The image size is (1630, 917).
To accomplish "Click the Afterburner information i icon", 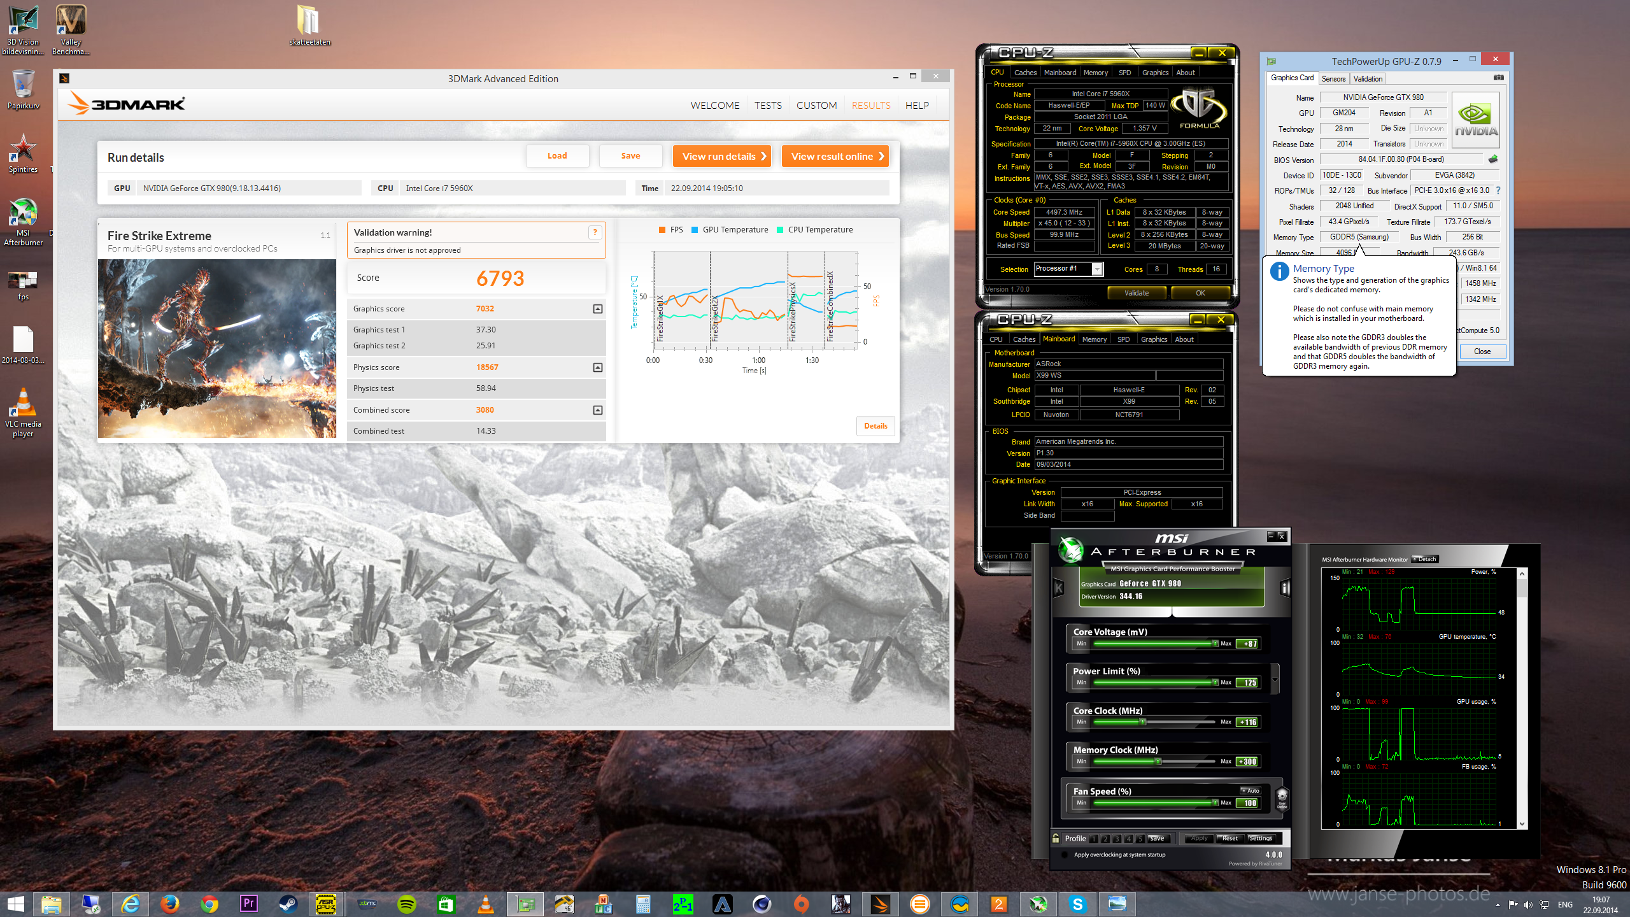I will (x=1285, y=587).
